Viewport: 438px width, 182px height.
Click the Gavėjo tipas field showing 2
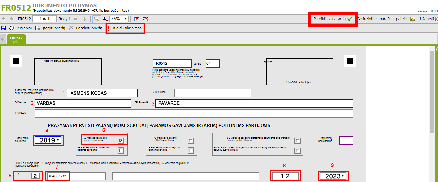[36, 176]
